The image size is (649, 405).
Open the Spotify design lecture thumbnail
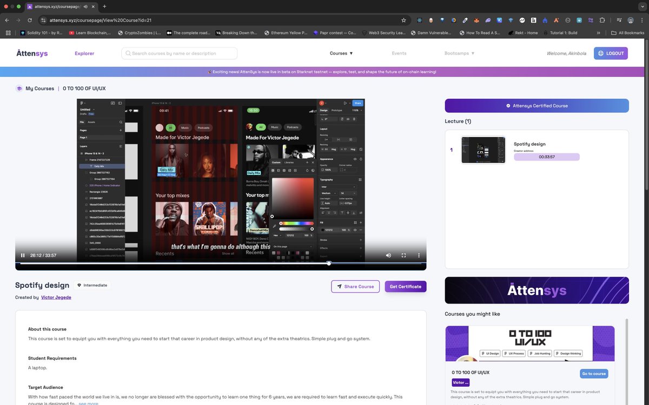click(483, 150)
